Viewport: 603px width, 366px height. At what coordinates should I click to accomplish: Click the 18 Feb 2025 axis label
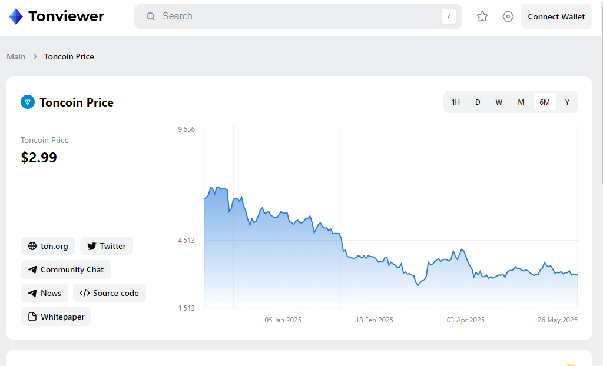(374, 320)
